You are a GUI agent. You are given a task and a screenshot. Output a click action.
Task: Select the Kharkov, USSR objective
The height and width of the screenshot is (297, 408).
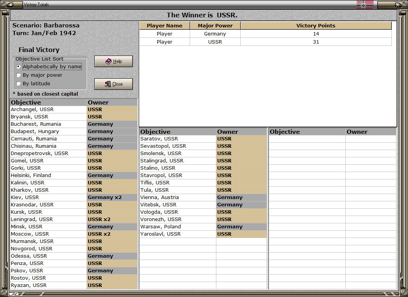[48, 190]
